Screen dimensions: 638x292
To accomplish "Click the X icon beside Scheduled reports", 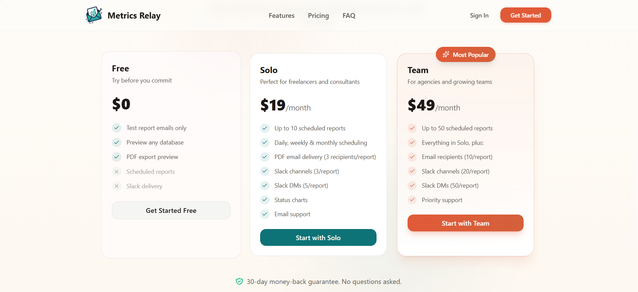I will [x=116, y=171].
